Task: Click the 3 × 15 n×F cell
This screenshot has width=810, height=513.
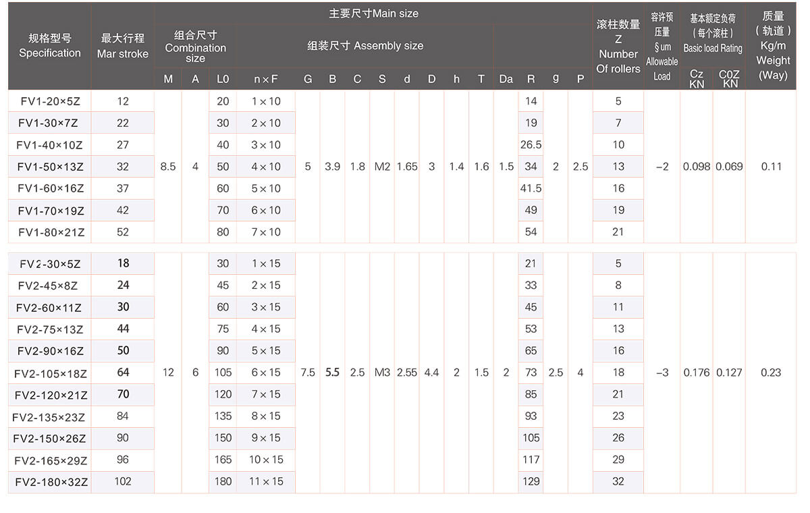Action: (x=266, y=307)
